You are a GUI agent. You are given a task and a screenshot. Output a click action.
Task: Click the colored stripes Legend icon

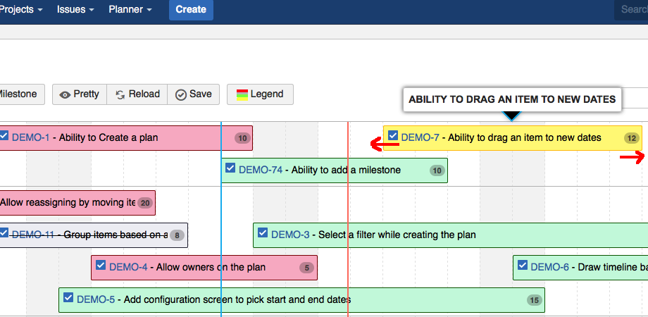(242, 95)
